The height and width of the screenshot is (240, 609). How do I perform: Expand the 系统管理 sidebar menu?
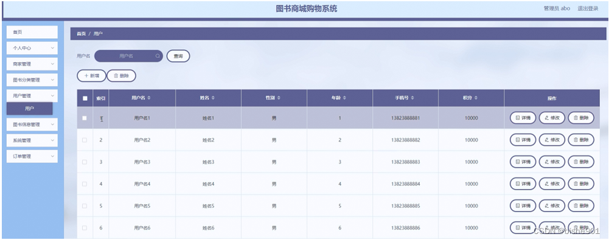click(x=32, y=140)
